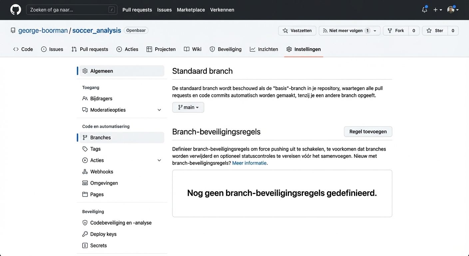Viewport: 469px width, 256px height.
Task: Open the Omgevingen settings section
Action: coord(104,183)
